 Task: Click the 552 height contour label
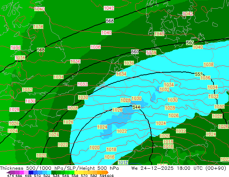coord(199,74)
